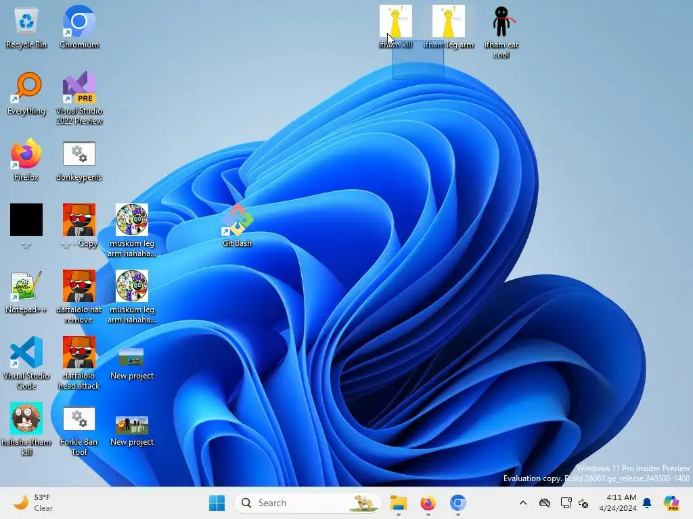
Task: Show hidden system tray icons
Action: point(523,503)
